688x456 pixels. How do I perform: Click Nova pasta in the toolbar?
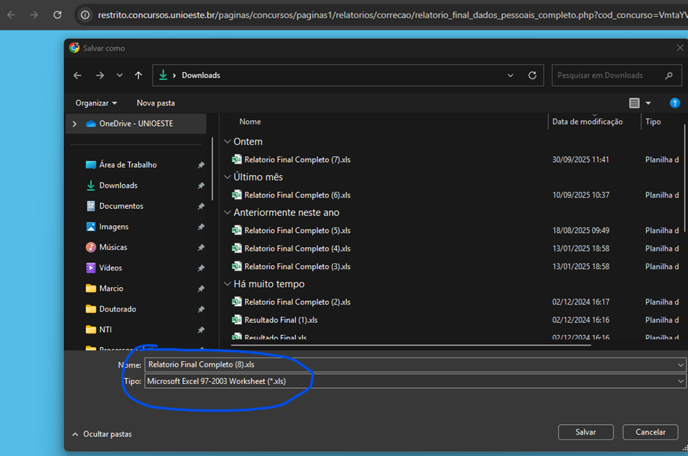(155, 103)
